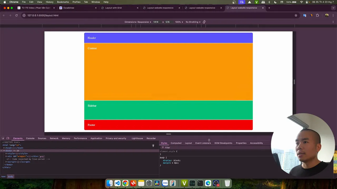Click the accessibility tree icon in Elements panel

pyautogui.click(x=153, y=146)
